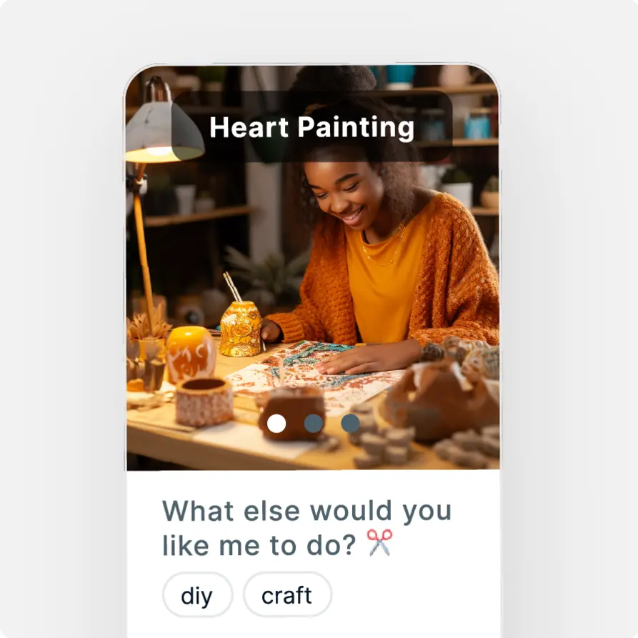The height and width of the screenshot is (638, 638).
Task: Click the teal jars on background shelf
Action: pyautogui.click(x=478, y=125)
